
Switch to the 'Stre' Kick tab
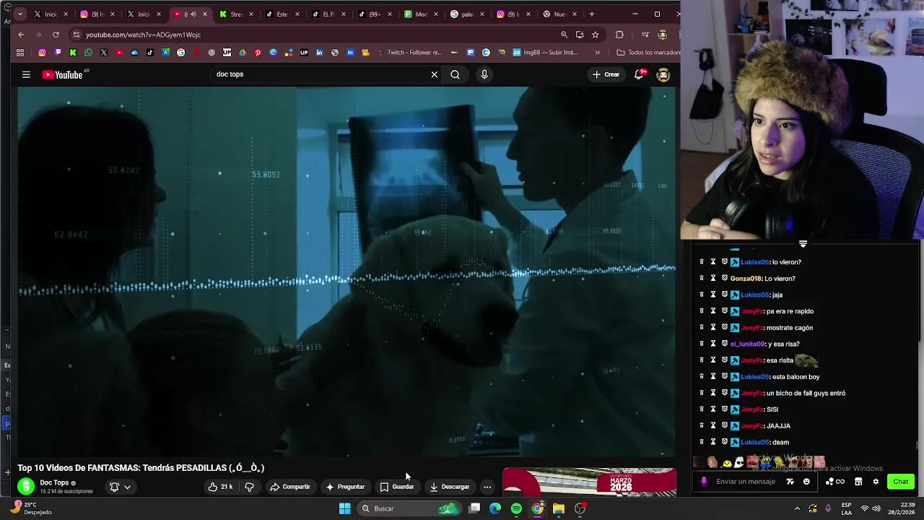coord(236,14)
